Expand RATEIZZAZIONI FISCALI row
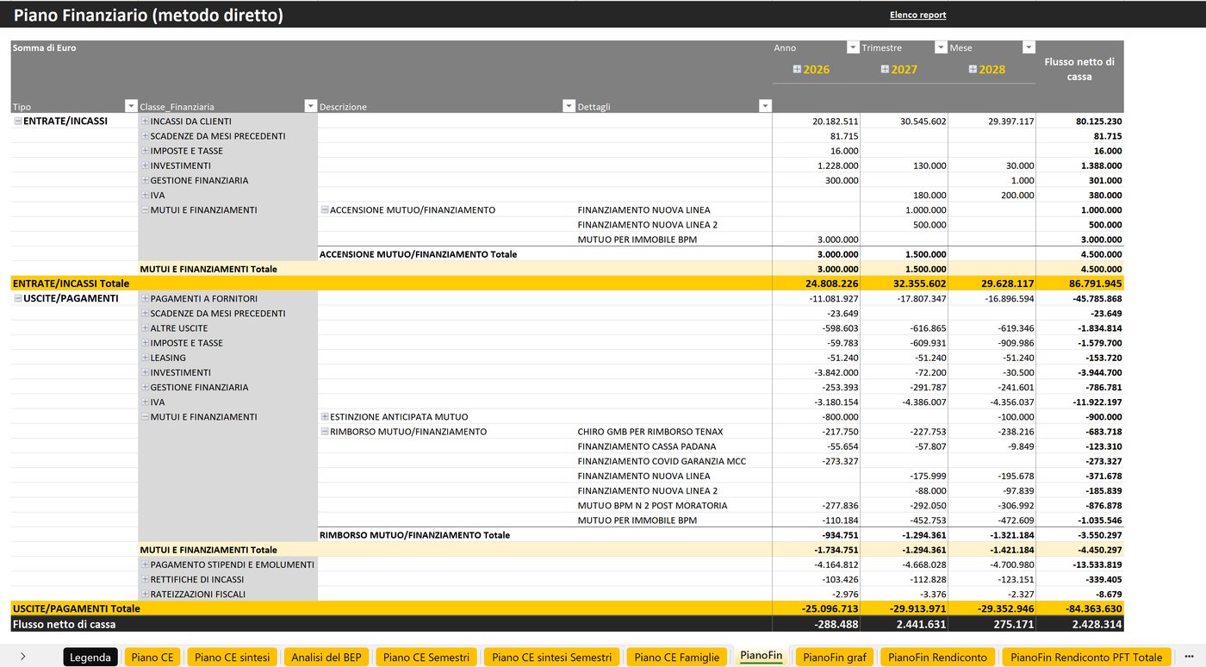The height and width of the screenshot is (667, 1206). [x=146, y=594]
